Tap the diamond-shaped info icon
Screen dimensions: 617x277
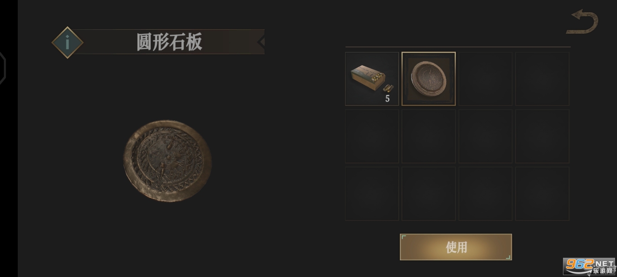click(x=67, y=42)
